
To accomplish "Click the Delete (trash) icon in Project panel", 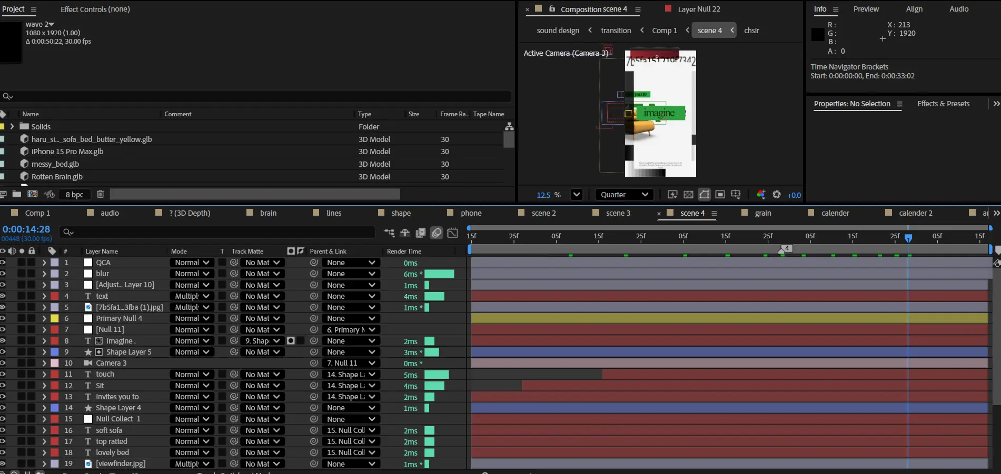I will [x=100, y=194].
